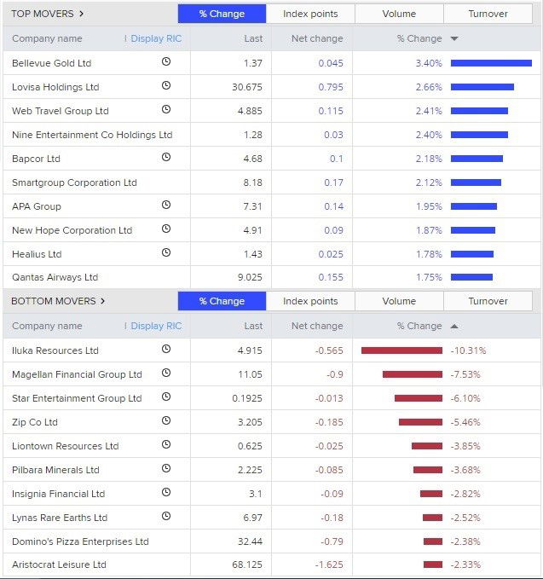543x579 pixels.
Task: Click the clock icon next to Bapcor Ltd
Action: pos(166,158)
